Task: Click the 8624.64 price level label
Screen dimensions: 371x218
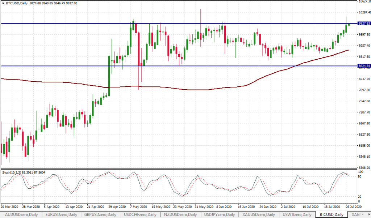Action: pyautogui.click(x=363, y=66)
